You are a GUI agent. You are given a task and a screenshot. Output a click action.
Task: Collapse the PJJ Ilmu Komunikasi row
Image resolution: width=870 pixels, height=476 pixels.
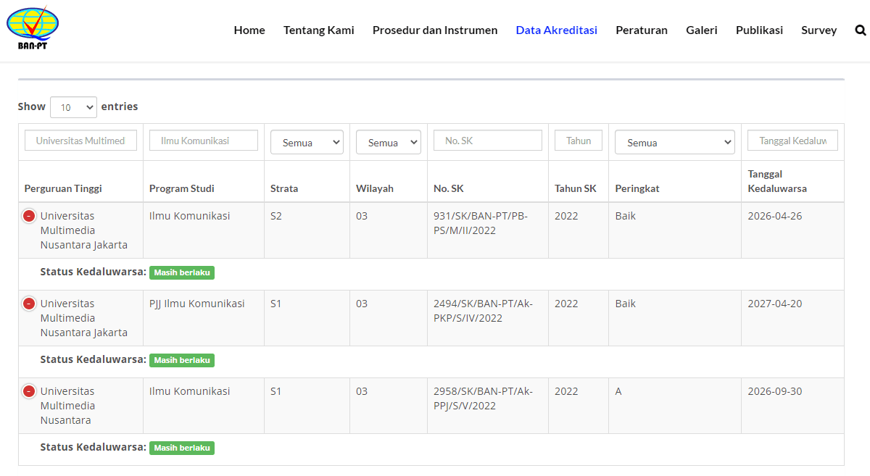point(29,304)
